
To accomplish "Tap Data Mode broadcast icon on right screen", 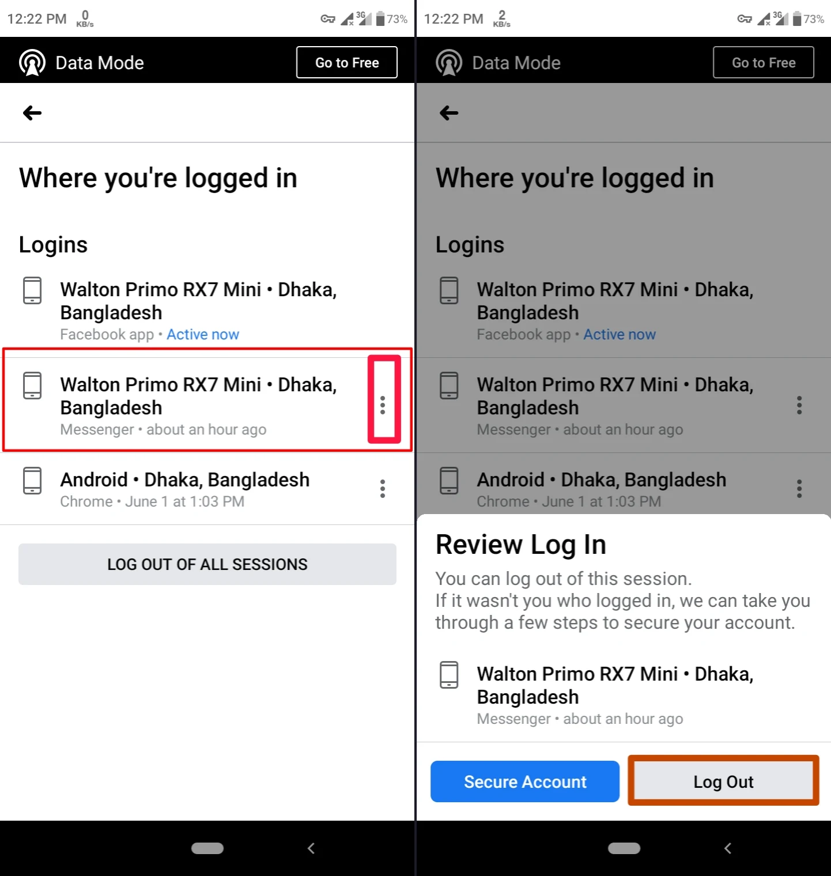I will coord(449,62).
